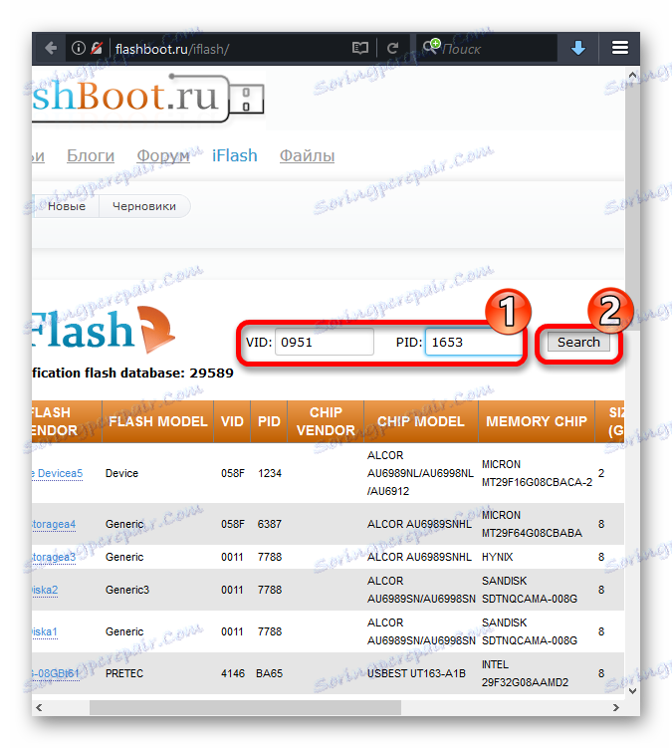
Task: Open the browser hamburger menu
Action: tap(620, 48)
